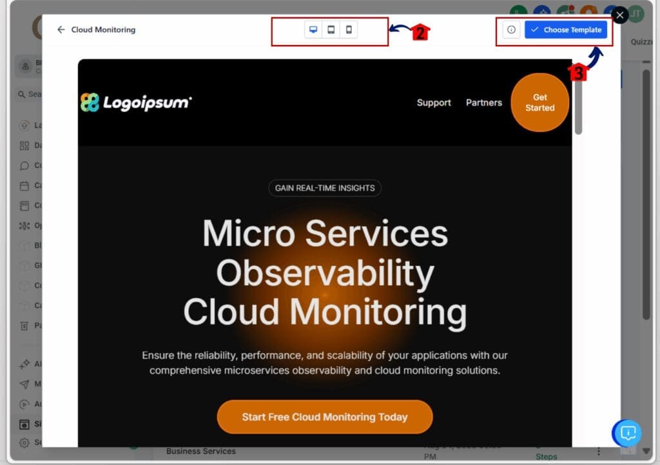Click the Cloud Monitoring title text
The width and height of the screenshot is (660, 465).
point(103,30)
